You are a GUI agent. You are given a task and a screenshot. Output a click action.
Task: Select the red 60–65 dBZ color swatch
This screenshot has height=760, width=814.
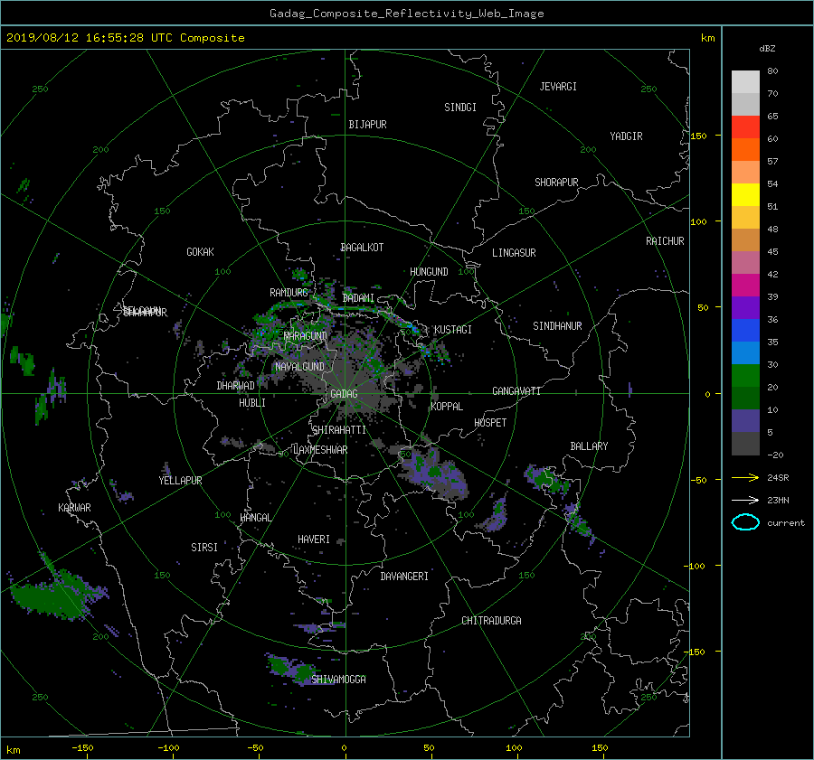point(745,127)
